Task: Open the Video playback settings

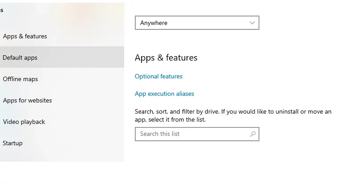Action: 24,122
